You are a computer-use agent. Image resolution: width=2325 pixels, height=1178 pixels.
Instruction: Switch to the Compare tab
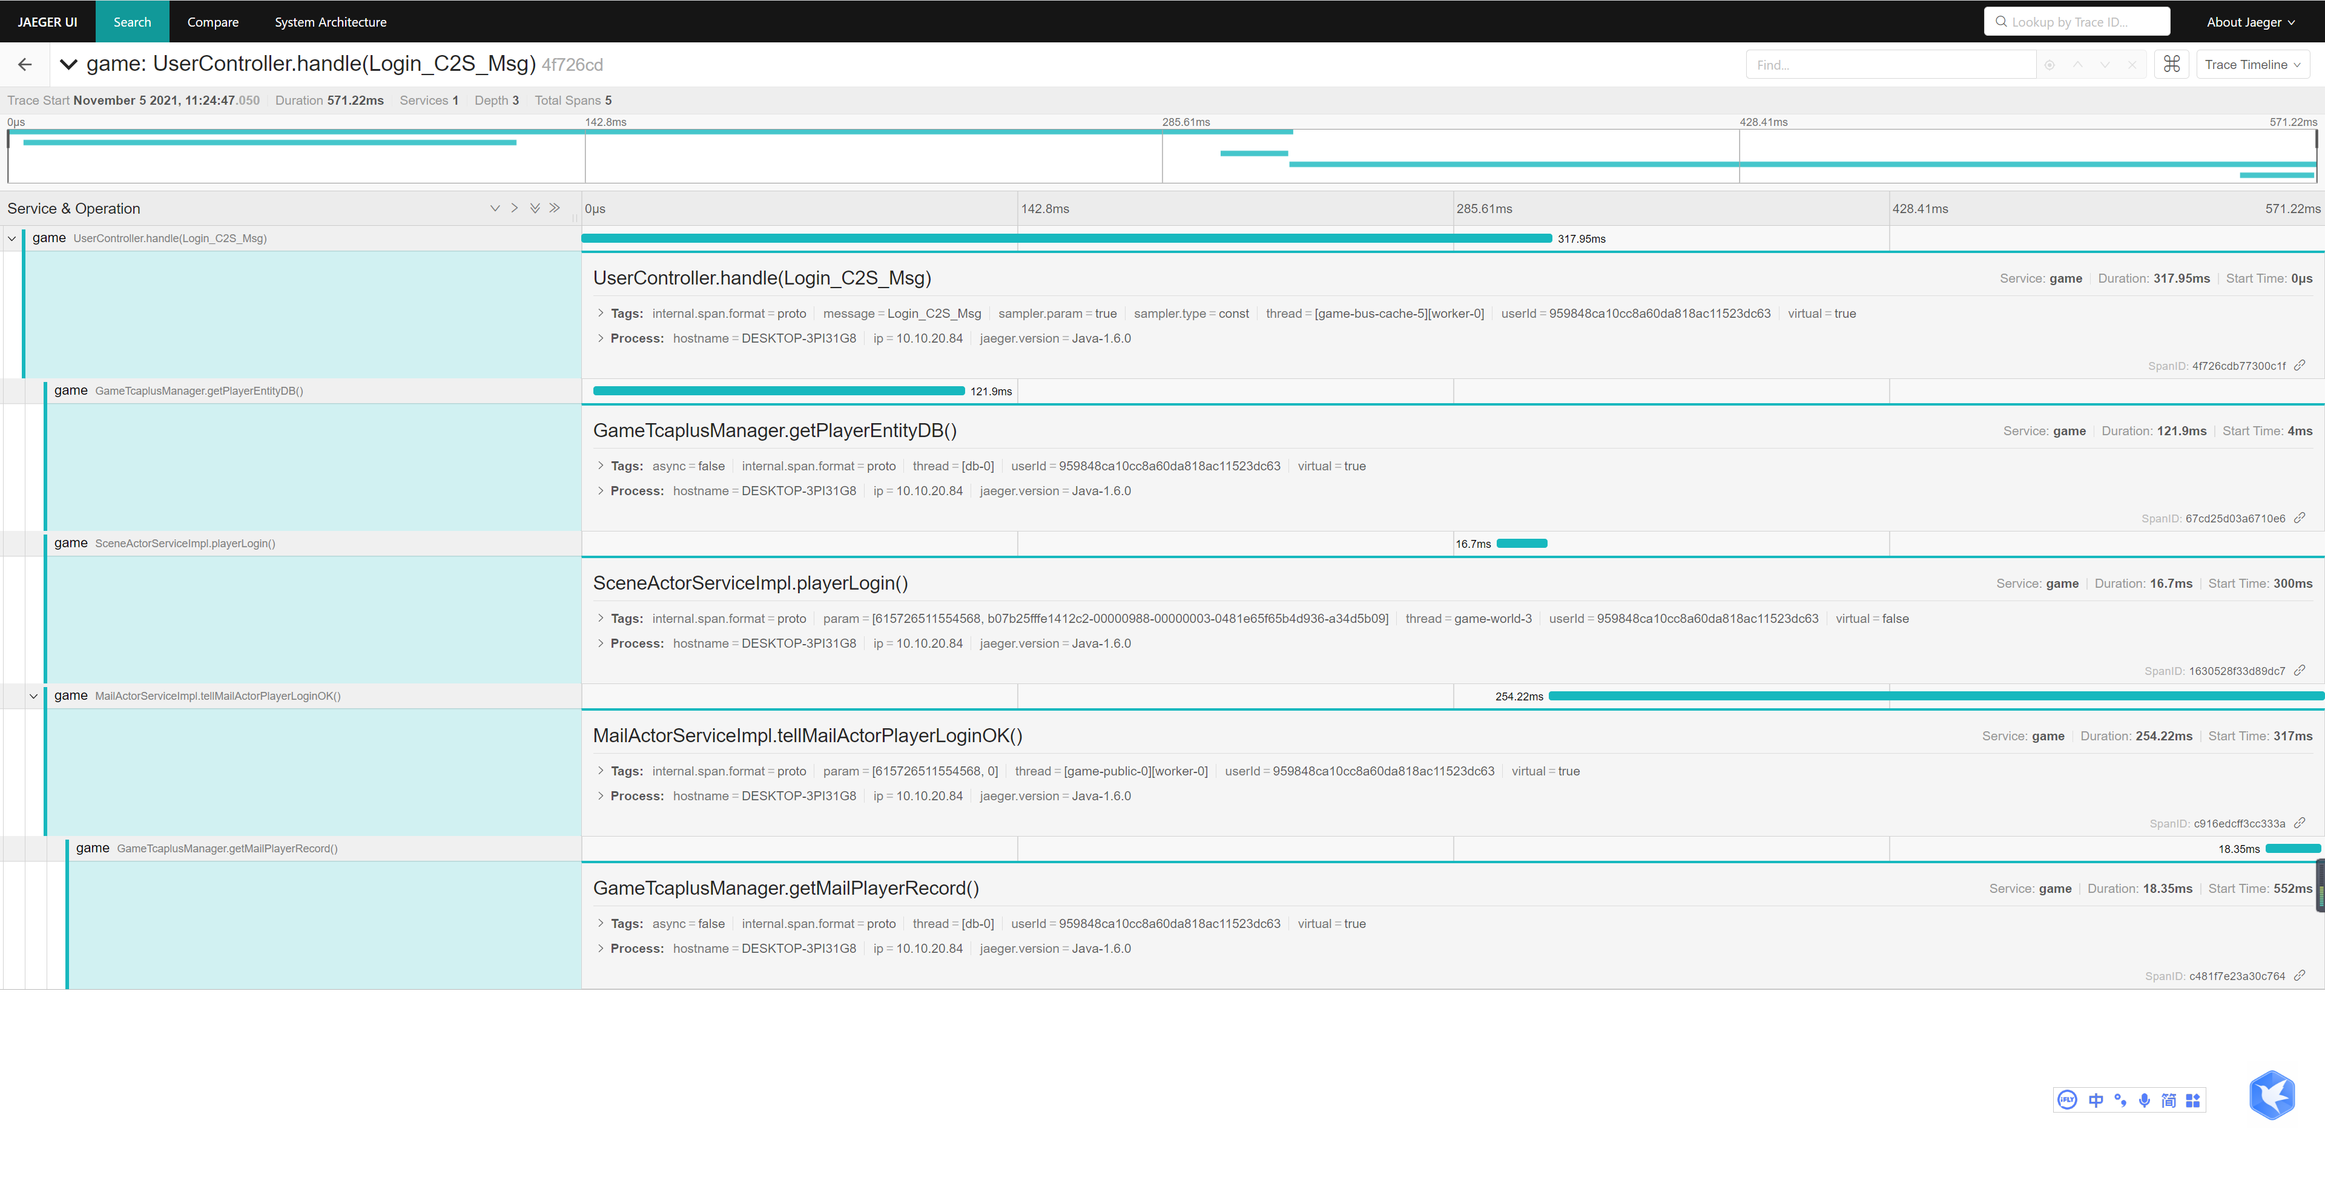click(x=213, y=22)
